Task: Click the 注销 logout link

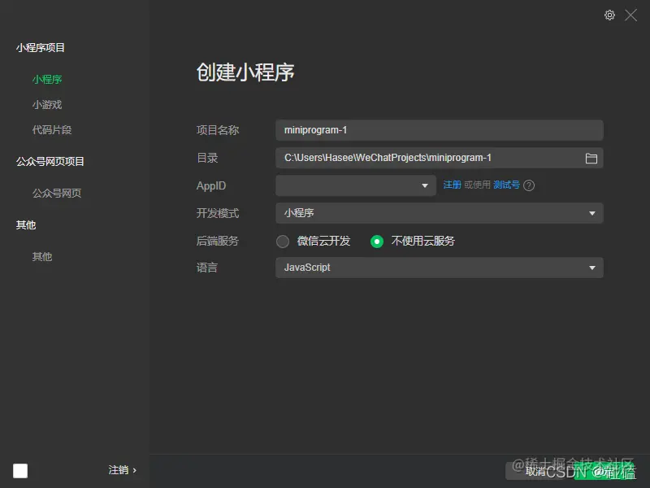Action: point(119,469)
